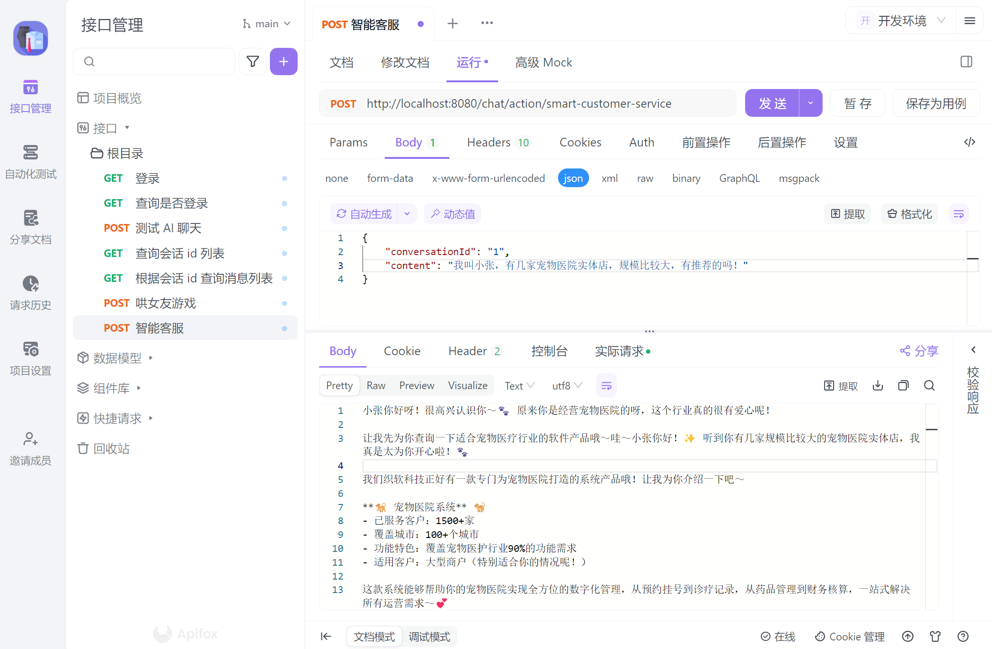Download the response body
Image resolution: width=992 pixels, height=649 pixels.
pyautogui.click(x=878, y=386)
